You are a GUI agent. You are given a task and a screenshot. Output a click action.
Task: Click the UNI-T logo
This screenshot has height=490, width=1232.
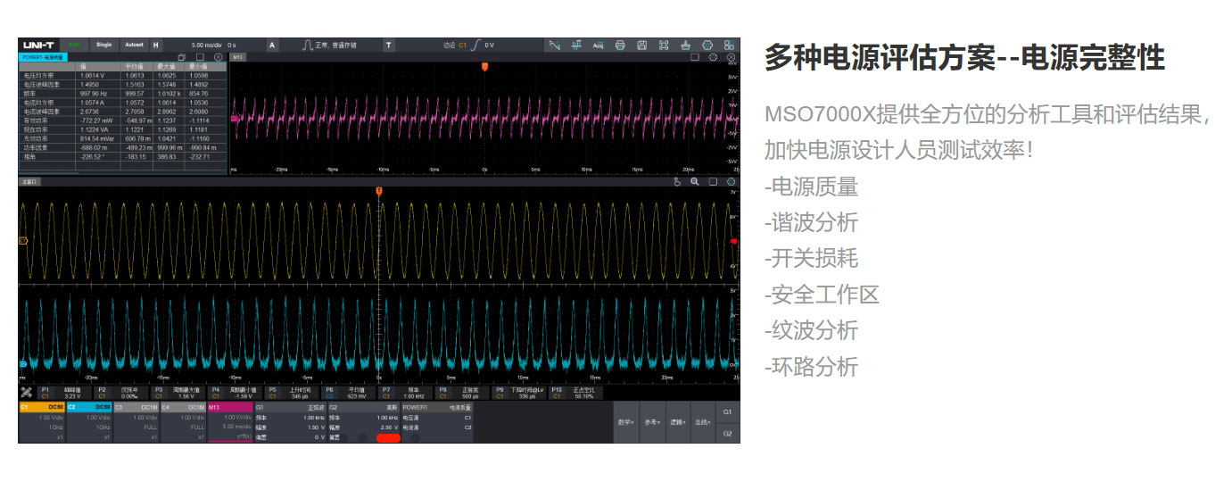click(x=39, y=45)
